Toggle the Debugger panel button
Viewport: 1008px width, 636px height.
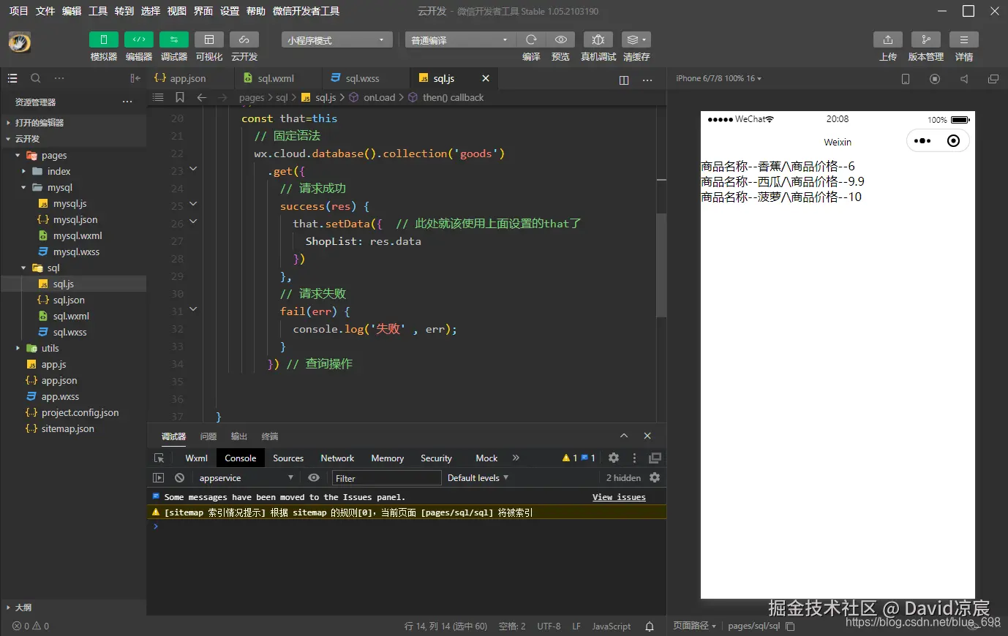pos(173,40)
